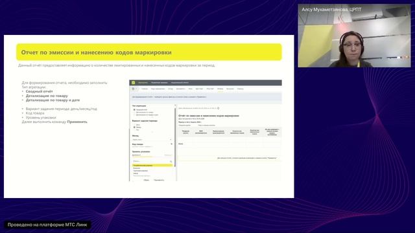Viewport: 415px width, 233px height.
Task: Open the 'Главная' navigation tab
Action: pos(145,89)
